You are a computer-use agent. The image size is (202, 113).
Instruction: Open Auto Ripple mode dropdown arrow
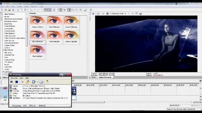57,10
